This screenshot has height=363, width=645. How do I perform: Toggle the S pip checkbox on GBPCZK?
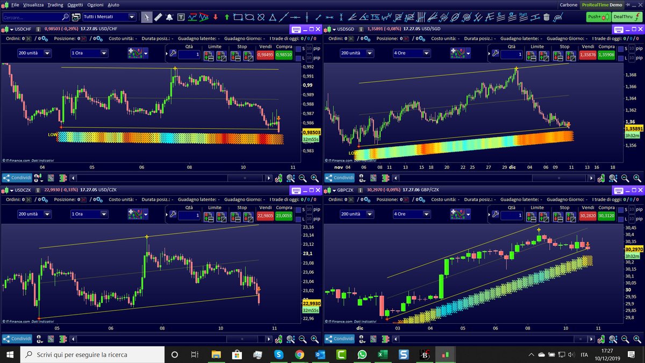point(621,210)
